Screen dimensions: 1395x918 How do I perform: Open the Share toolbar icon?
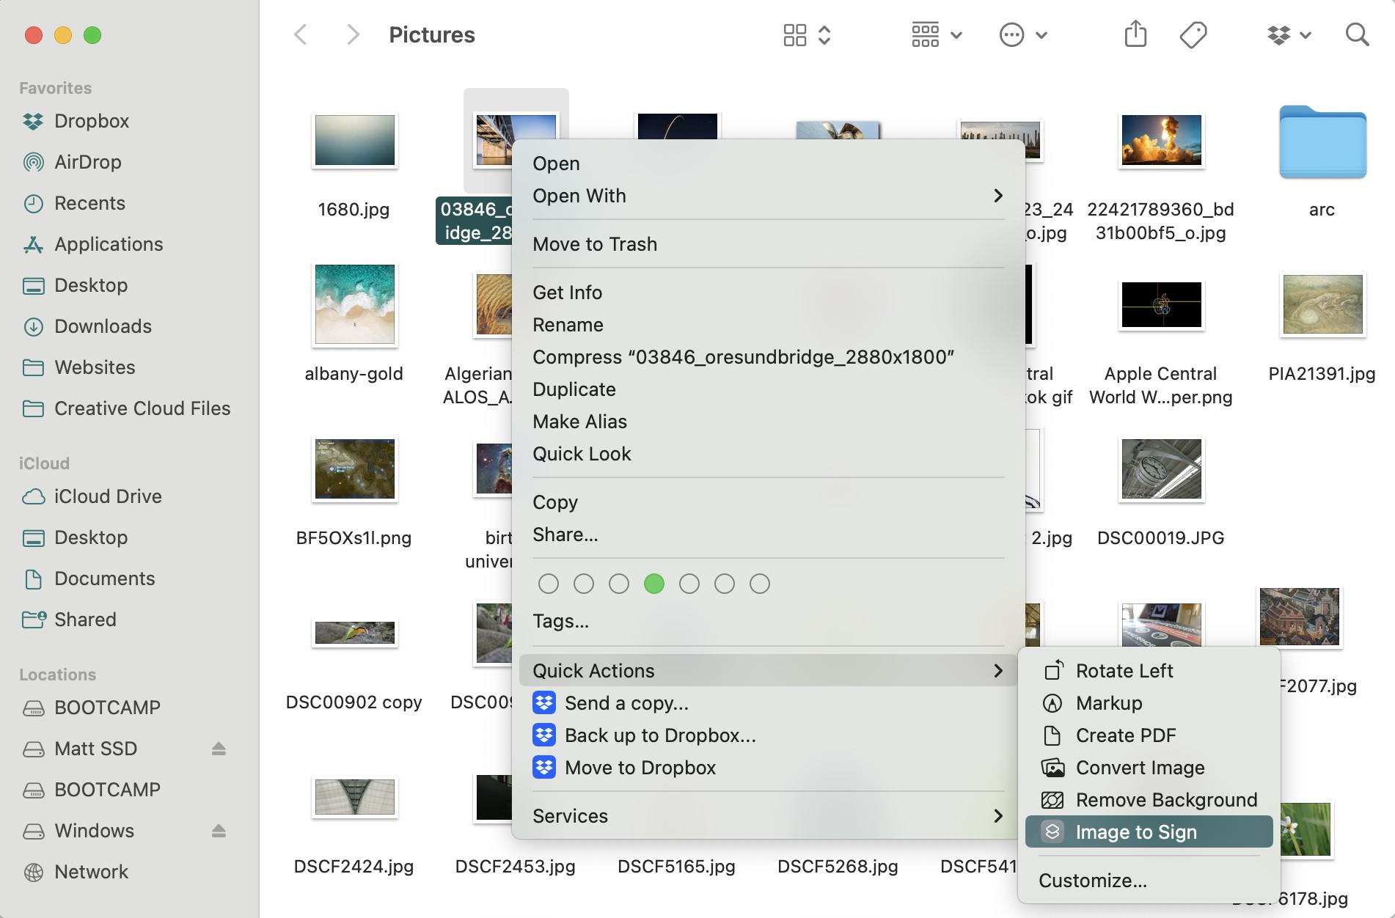click(x=1135, y=34)
